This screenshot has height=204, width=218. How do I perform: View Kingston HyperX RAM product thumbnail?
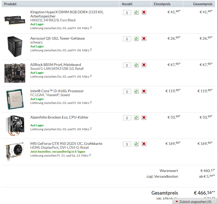tap(15, 20)
